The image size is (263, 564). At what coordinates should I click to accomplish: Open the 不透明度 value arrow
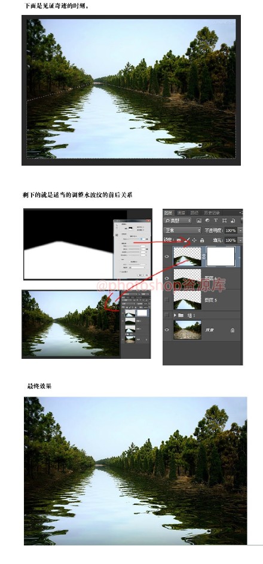pyautogui.click(x=240, y=230)
